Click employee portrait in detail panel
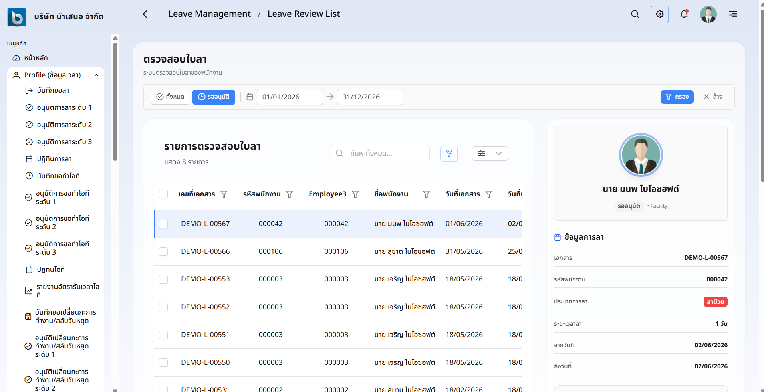 pos(641,155)
